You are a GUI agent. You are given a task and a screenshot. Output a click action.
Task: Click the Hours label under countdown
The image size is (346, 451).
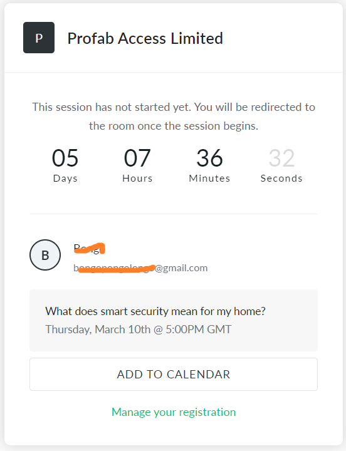tap(137, 179)
